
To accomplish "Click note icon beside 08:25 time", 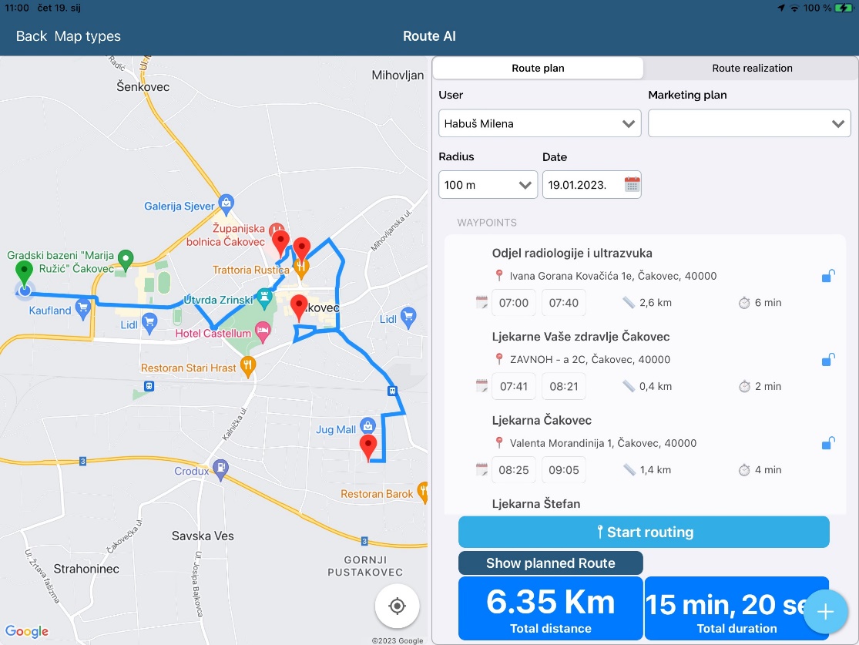I will coord(482,469).
